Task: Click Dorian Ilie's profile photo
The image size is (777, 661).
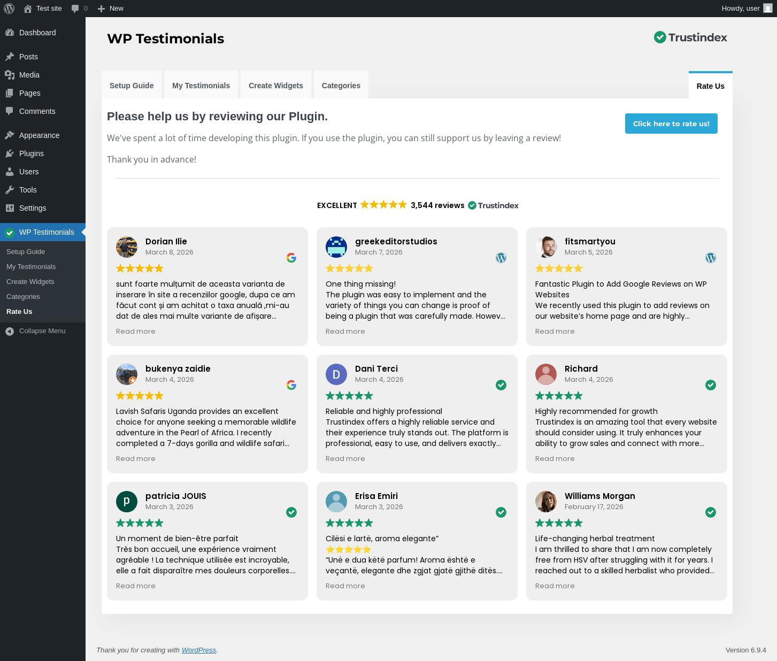Action: [x=127, y=247]
